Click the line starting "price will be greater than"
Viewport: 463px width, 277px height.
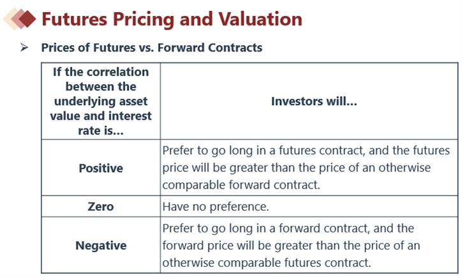point(297,168)
